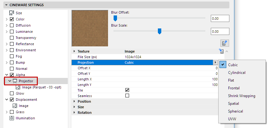Image resolution: width=269 pixels, height=128 pixels.
Task: Choose Shrink Wrapping projection
Action: point(241,96)
